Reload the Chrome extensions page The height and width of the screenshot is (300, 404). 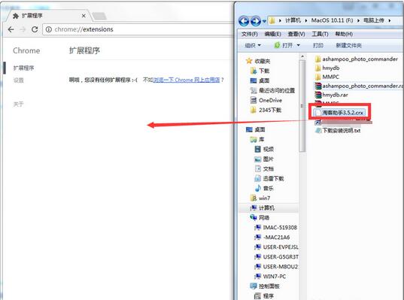[x=35, y=29]
